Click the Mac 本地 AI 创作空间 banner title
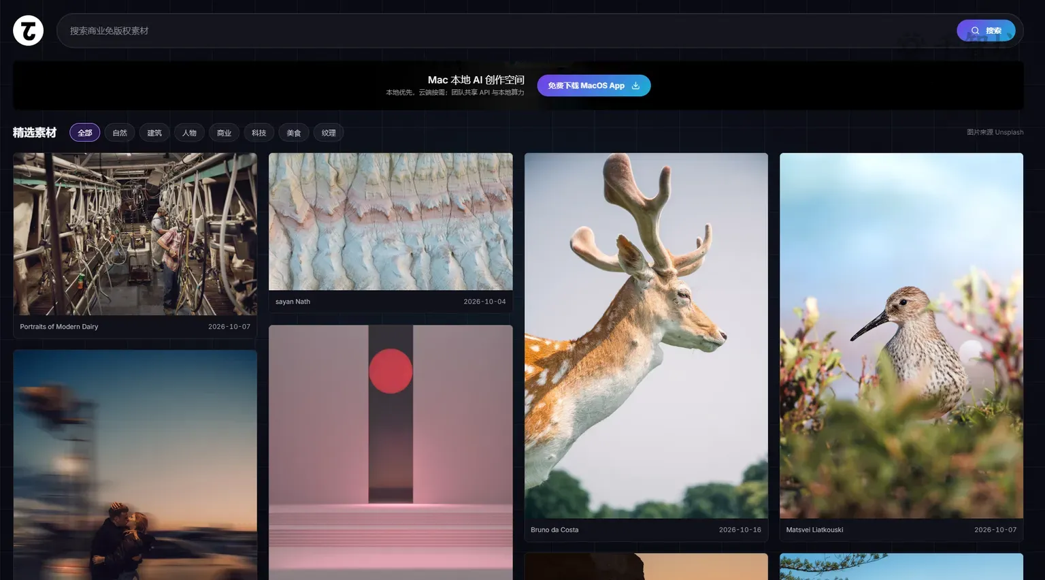The width and height of the screenshot is (1045, 580). coord(476,80)
